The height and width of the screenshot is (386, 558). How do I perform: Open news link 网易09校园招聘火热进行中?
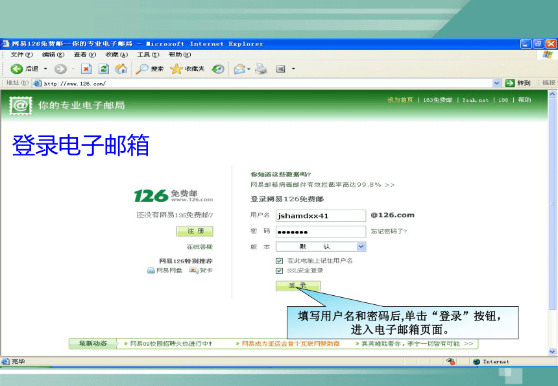[171, 344]
